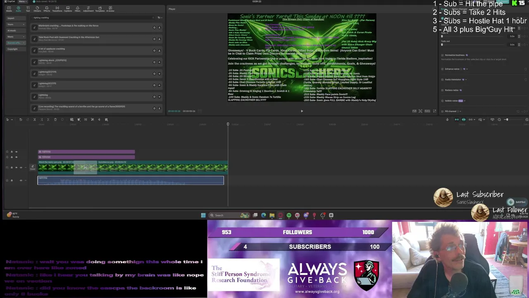Hide the top Lightning effect track

[x=16, y=152]
